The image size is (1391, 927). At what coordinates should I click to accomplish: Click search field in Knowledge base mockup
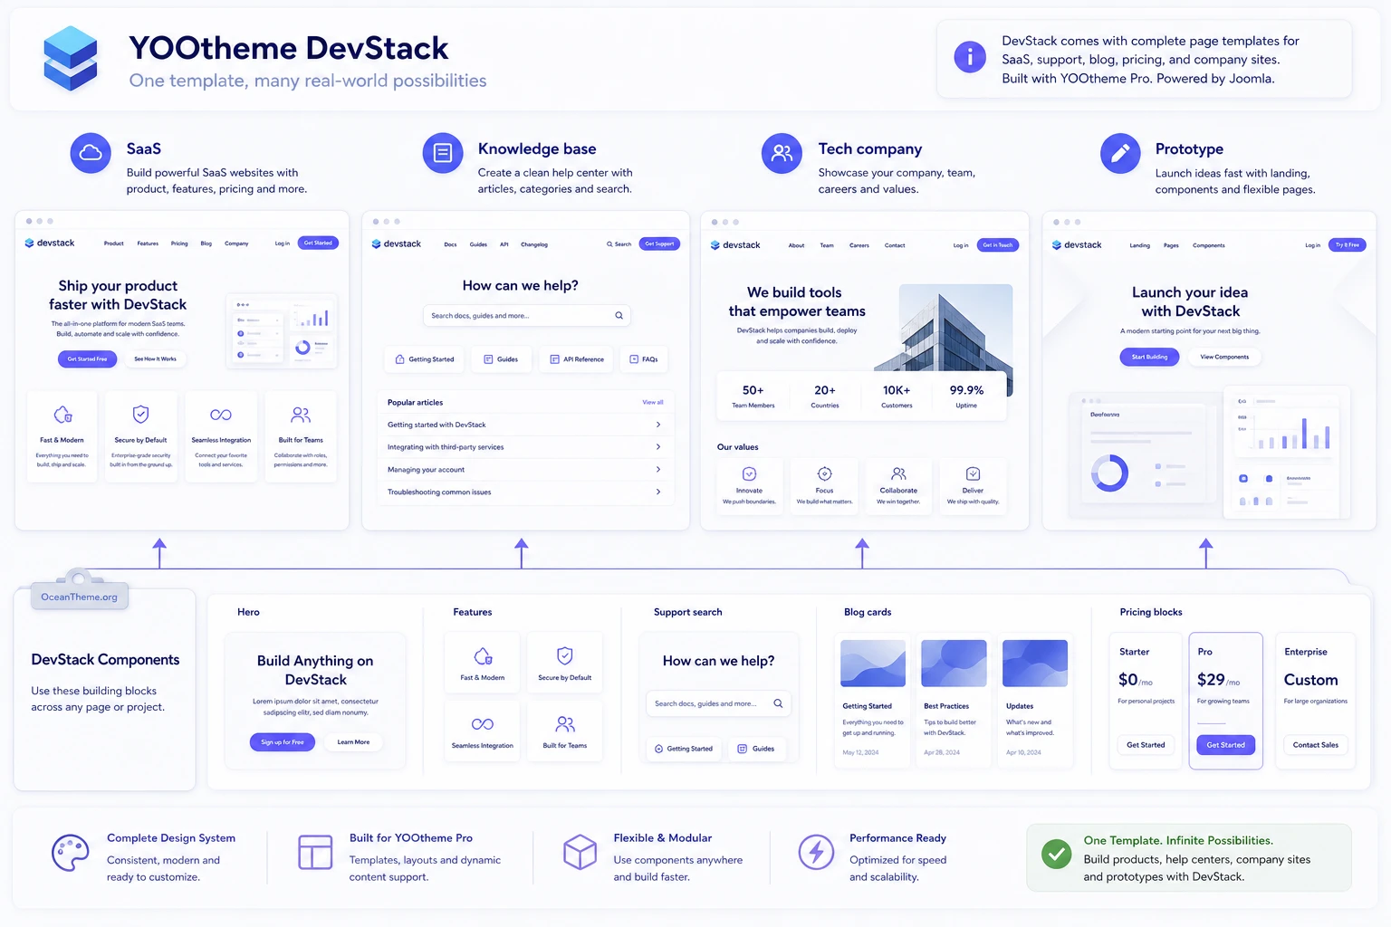[x=527, y=316]
